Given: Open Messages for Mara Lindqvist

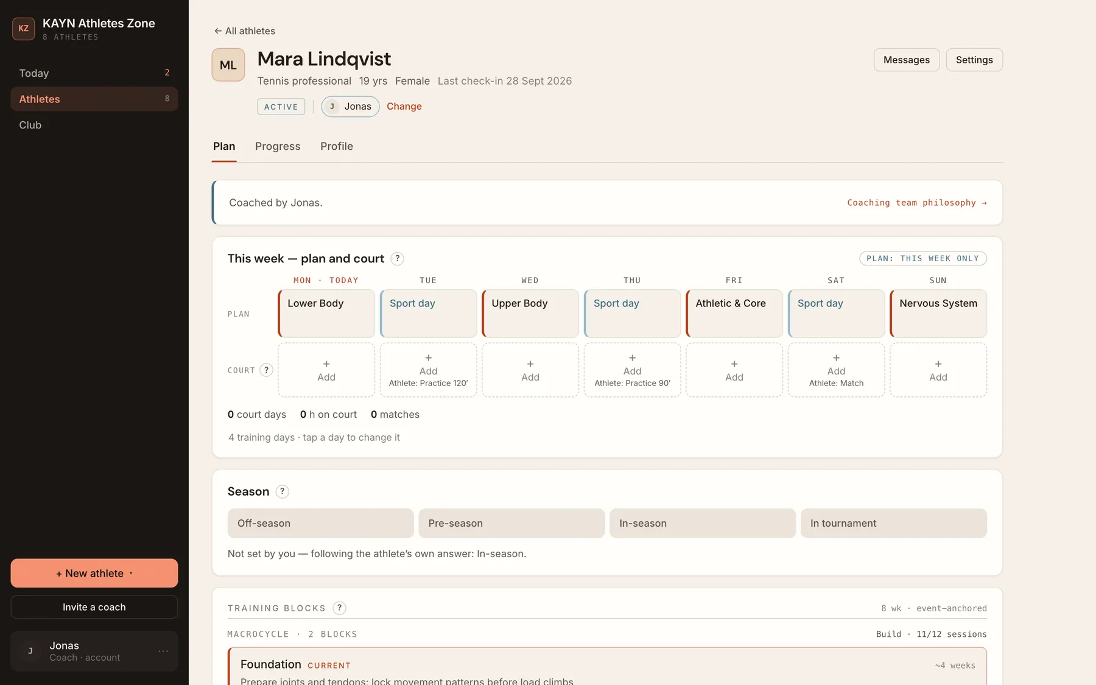Looking at the screenshot, I should pyautogui.click(x=907, y=60).
